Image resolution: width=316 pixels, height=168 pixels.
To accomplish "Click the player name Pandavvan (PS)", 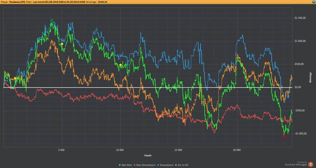I will tap(17, 2).
